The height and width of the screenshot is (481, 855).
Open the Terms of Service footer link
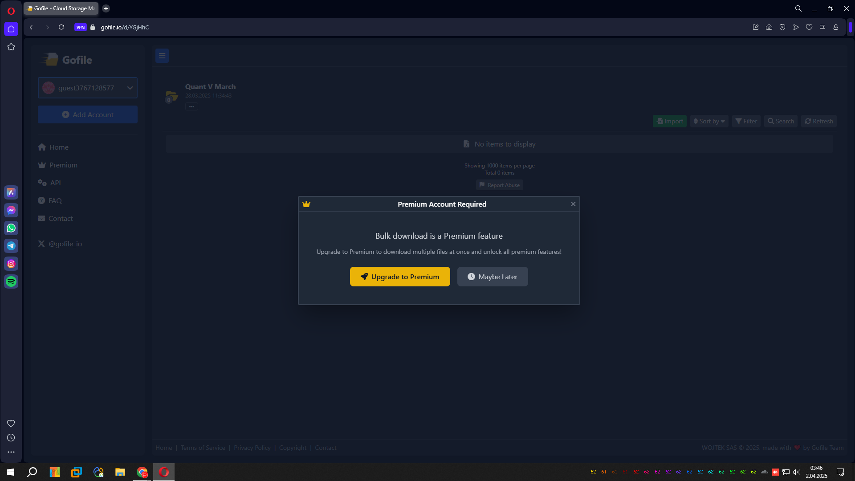(203, 448)
